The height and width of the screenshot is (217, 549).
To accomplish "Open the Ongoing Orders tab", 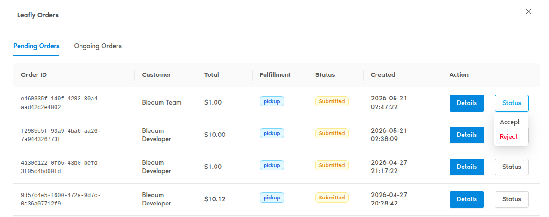I will [98, 46].
